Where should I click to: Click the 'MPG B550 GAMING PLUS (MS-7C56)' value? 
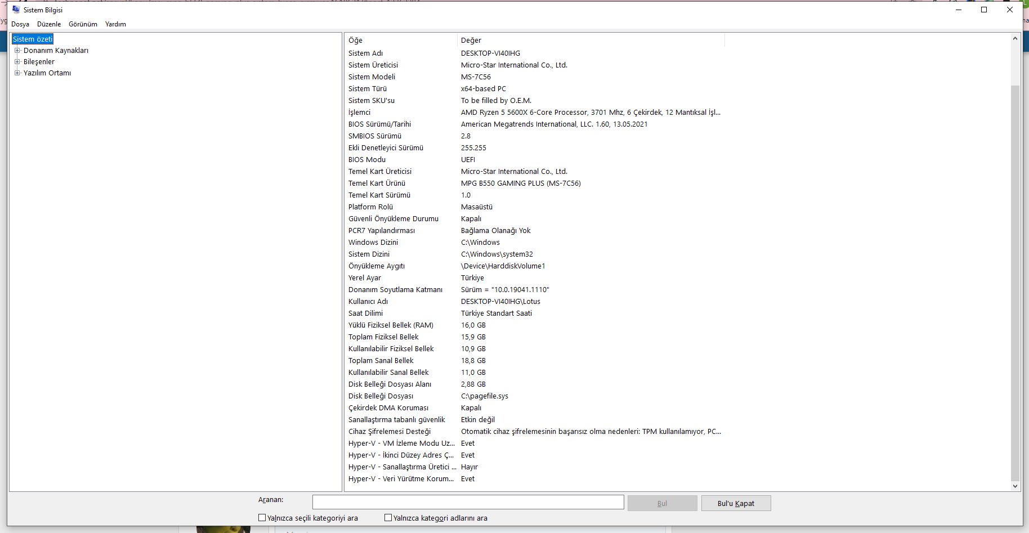(x=521, y=183)
